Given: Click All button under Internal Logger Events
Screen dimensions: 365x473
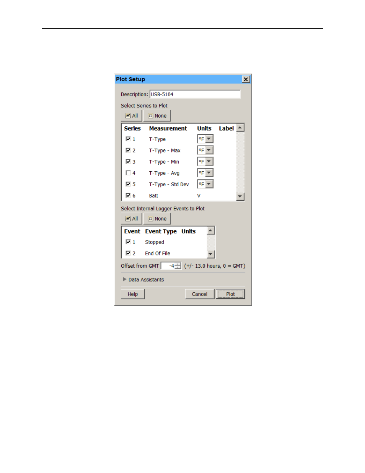Looking at the screenshot, I should click(x=132, y=219).
